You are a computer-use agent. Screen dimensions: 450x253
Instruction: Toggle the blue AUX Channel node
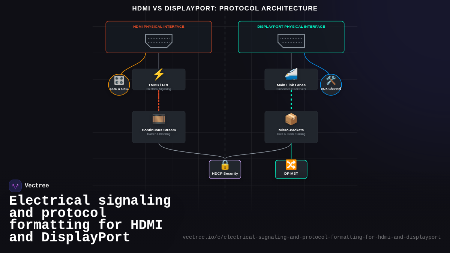pos(331,85)
